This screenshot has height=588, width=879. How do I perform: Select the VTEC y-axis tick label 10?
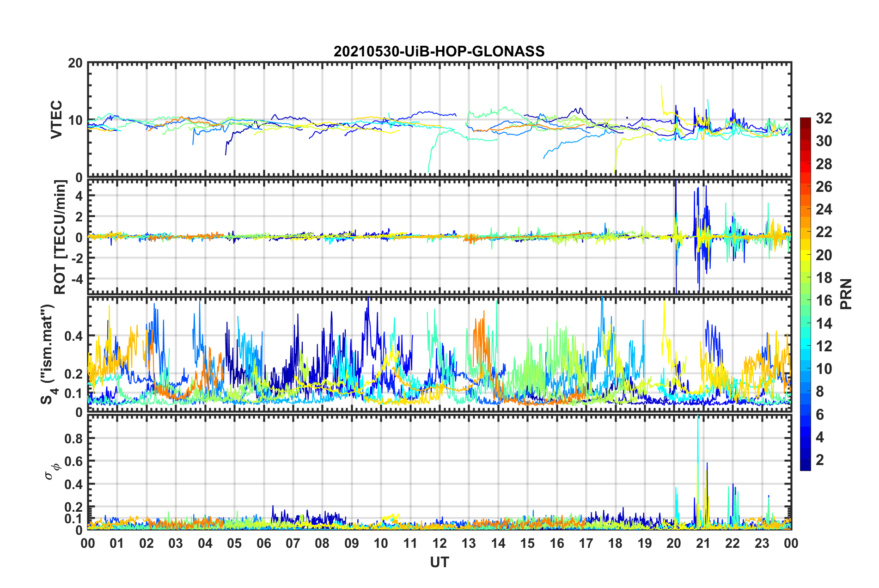tap(75, 120)
